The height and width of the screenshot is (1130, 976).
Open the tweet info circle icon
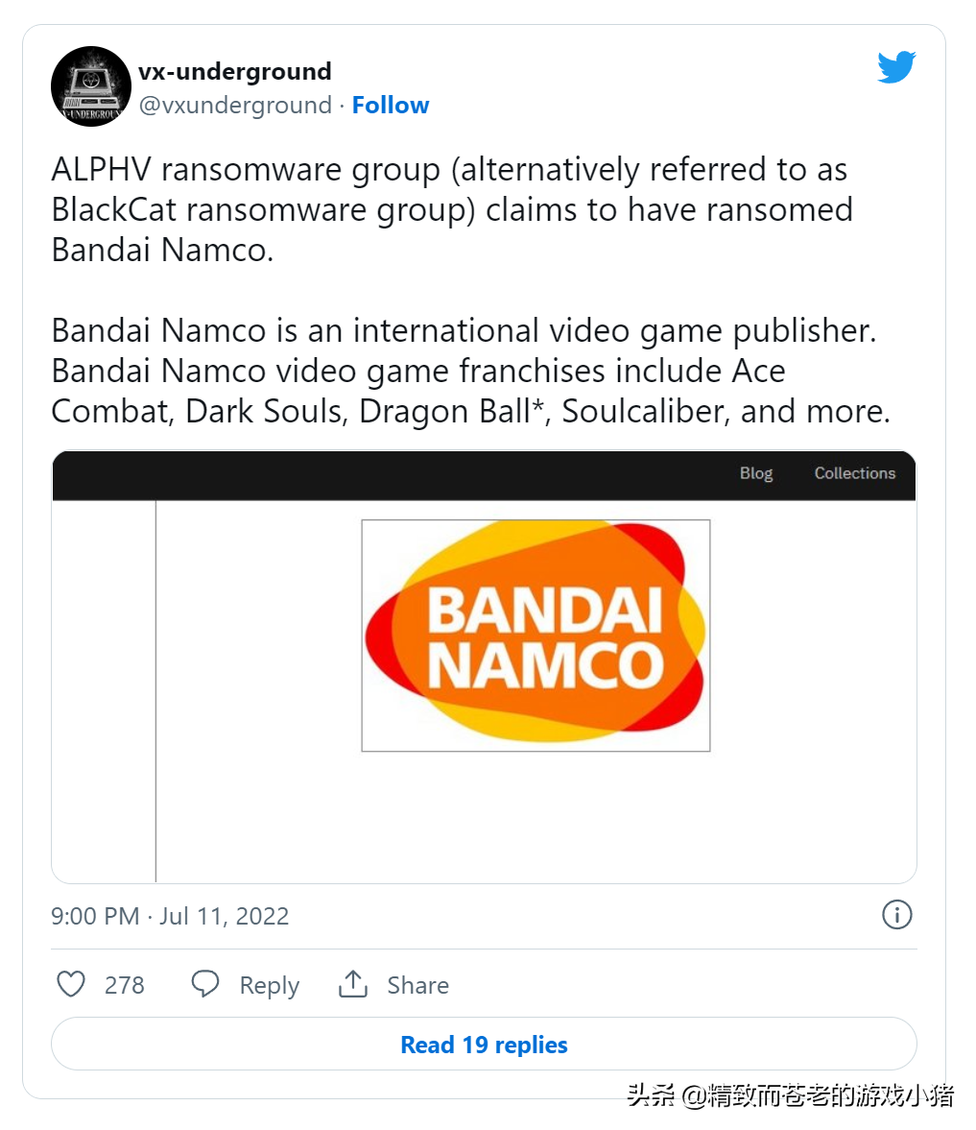[x=896, y=915]
